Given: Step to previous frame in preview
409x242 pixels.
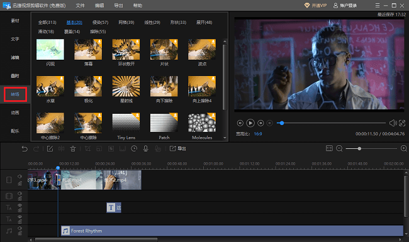Looking at the screenshot, I should tap(240, 123).
